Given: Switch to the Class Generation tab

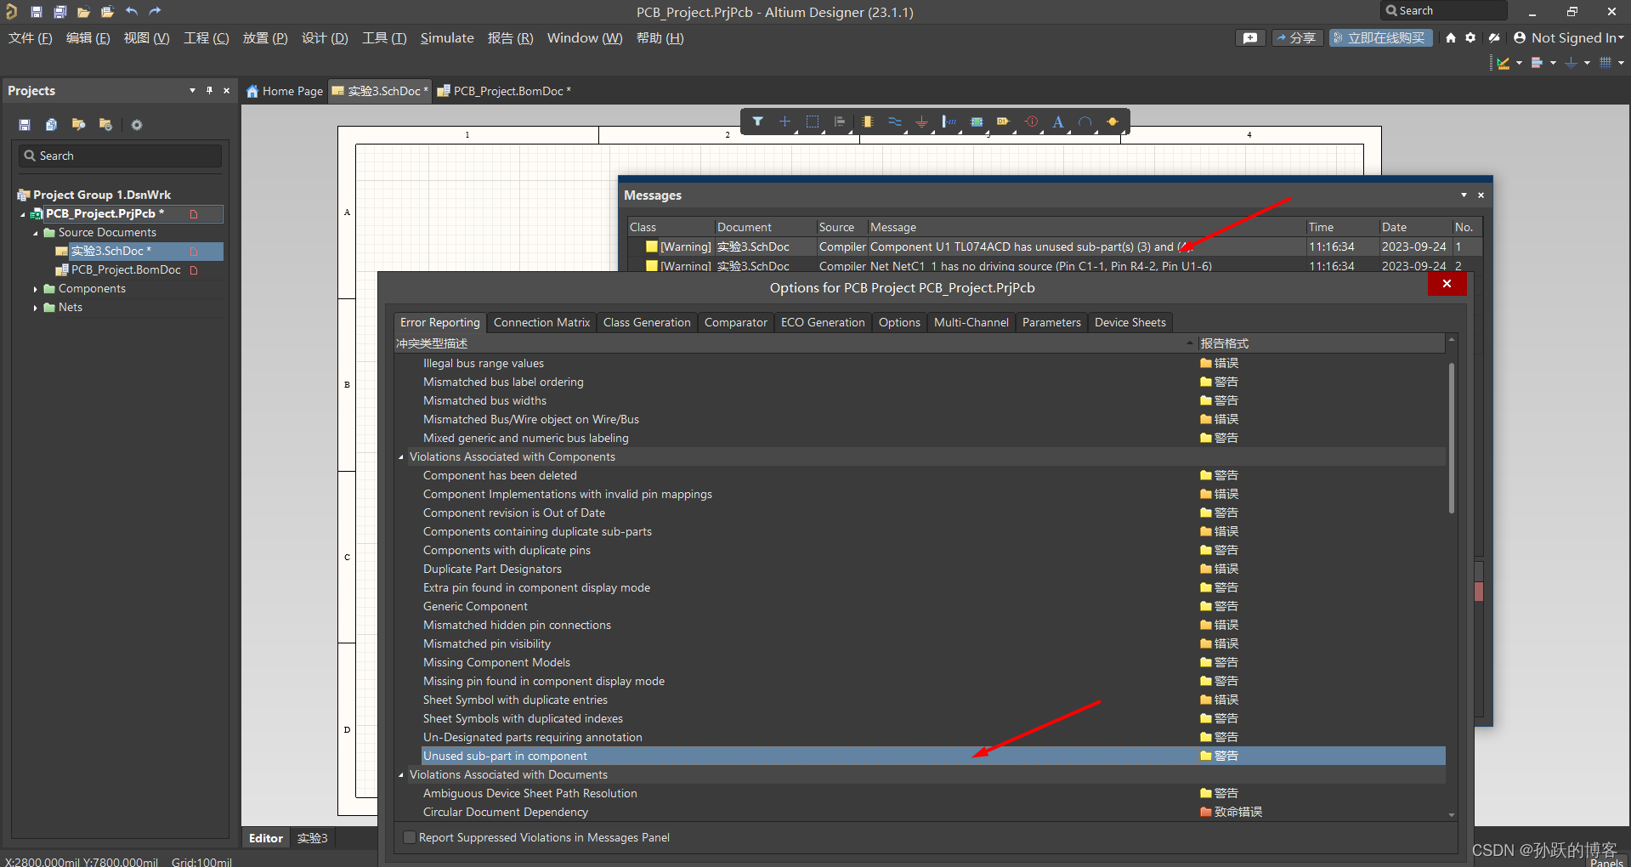Looking at the screenshot, I should coord(647,322).
